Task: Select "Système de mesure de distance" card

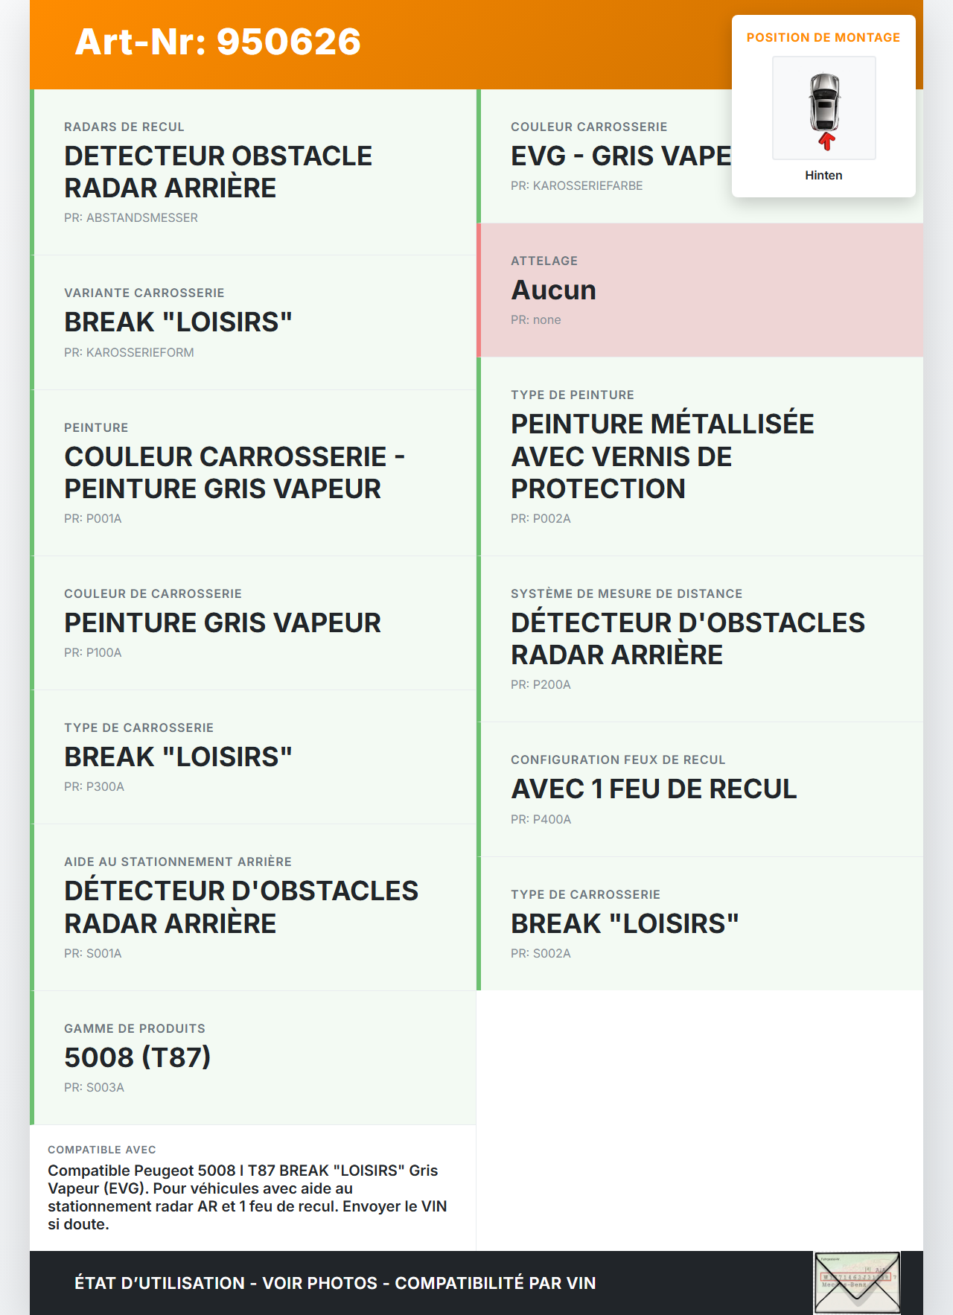Action: coord(700,638)
